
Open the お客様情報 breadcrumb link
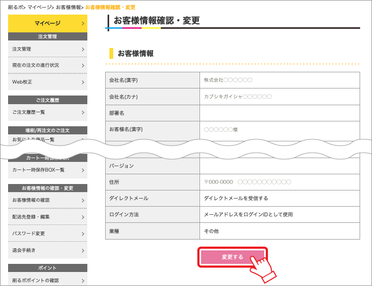pyautogui.click(x=68, y=8)
